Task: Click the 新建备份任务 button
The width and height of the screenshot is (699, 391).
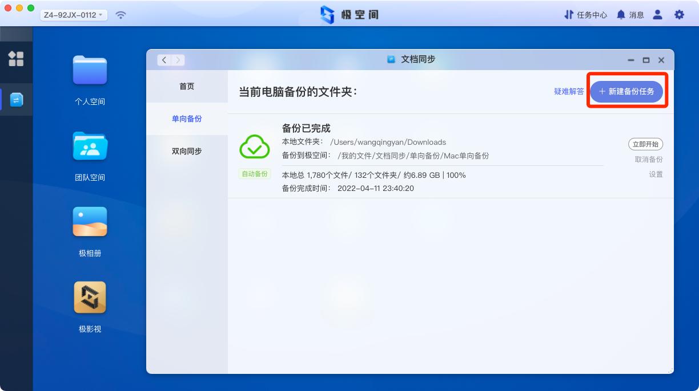Action: coord(627,91)
